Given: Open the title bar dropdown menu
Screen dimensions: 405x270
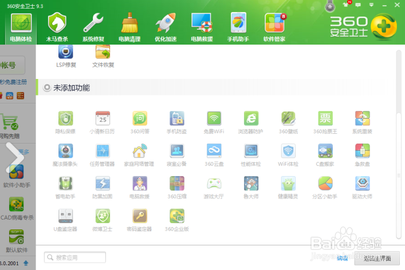Looking at the screenshot, I should (371, 5).
